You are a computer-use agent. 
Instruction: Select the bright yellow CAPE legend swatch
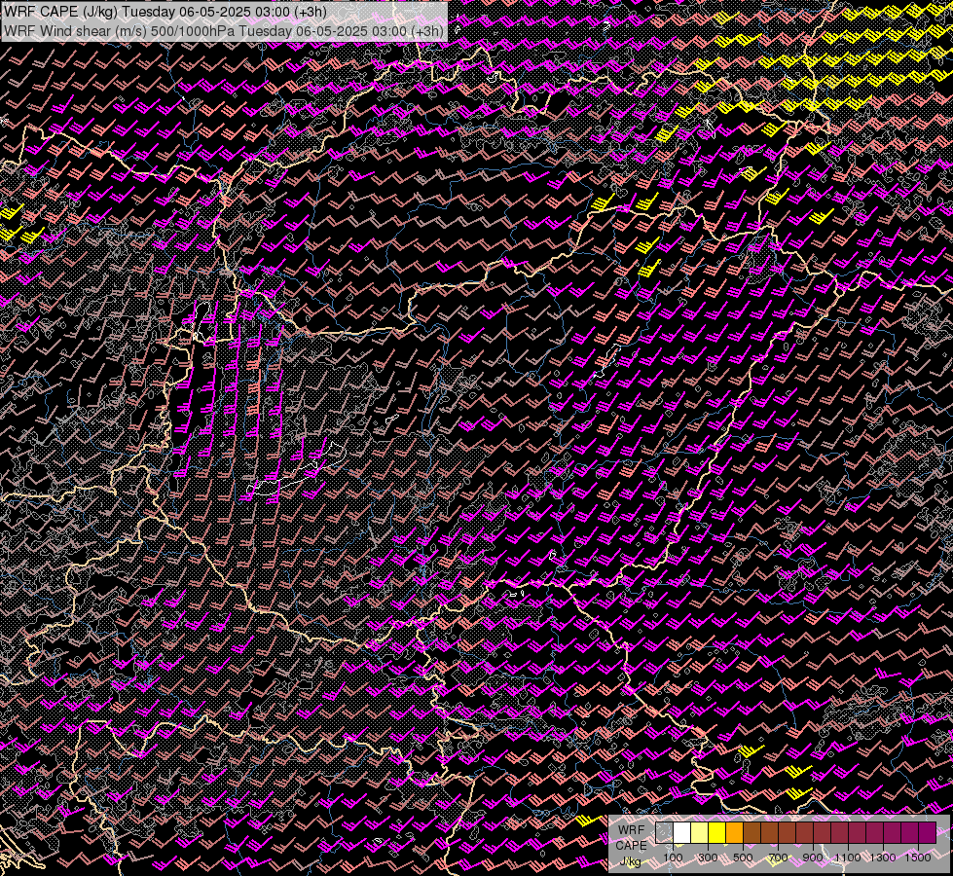pos(717,832)
